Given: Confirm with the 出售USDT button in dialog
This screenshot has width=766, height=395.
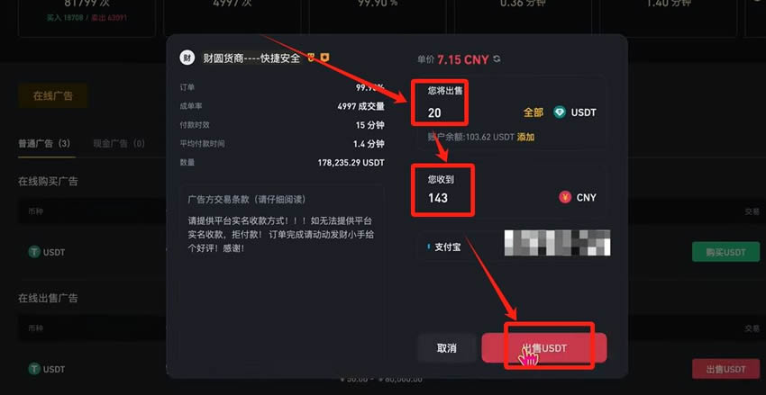Looking at the screenshot, I should point(544,348).
